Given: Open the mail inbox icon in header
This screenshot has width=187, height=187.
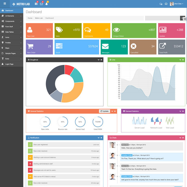Looking at the screenshot, I should (41, 4).
